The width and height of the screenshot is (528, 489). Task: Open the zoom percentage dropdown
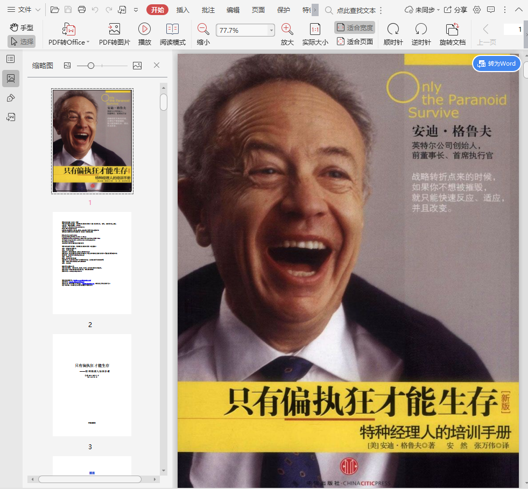[271, 31]
